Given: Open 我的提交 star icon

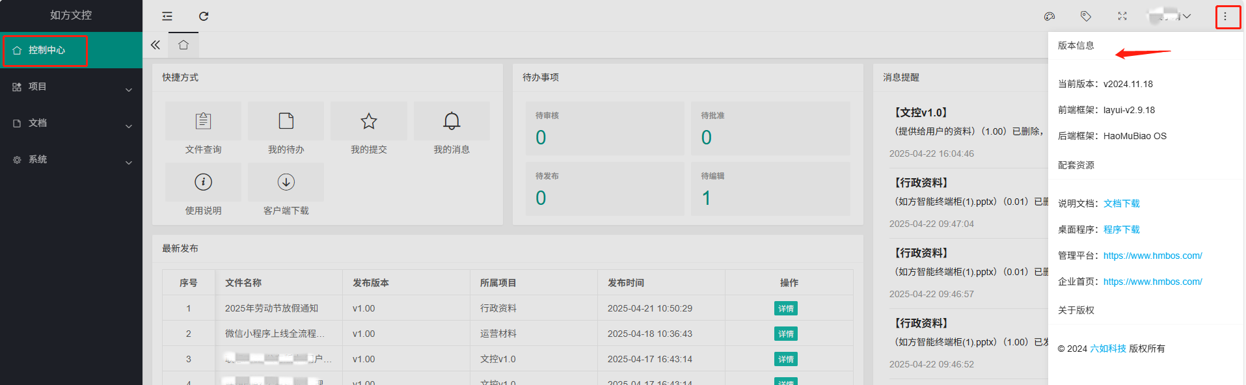Looking at the screenshot, I should 369,121.
